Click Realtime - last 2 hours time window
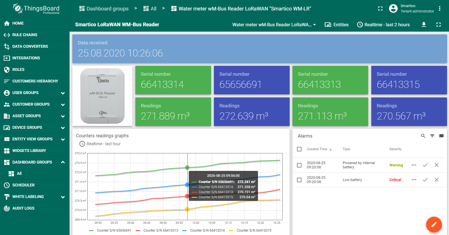 383,25
